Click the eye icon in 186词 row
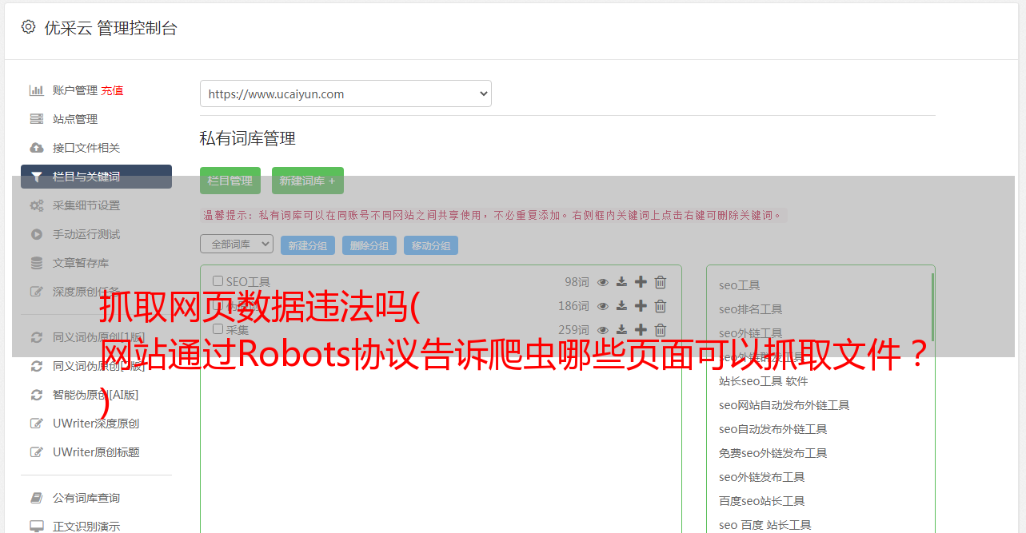The height and width of the screenshot is (533, 1026). tap(603, 306)
